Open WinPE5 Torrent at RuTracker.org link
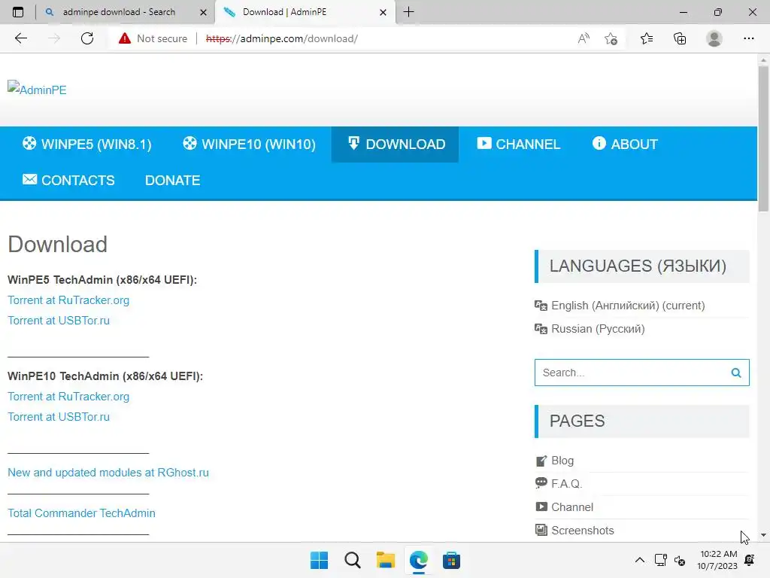 pos(68,300)
